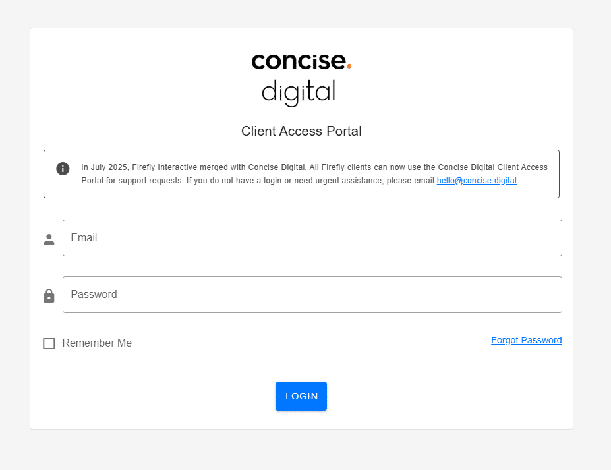Click the person icon beside the Email field
This screenshot has width=611, height=470.
click(x=49, y=239)
